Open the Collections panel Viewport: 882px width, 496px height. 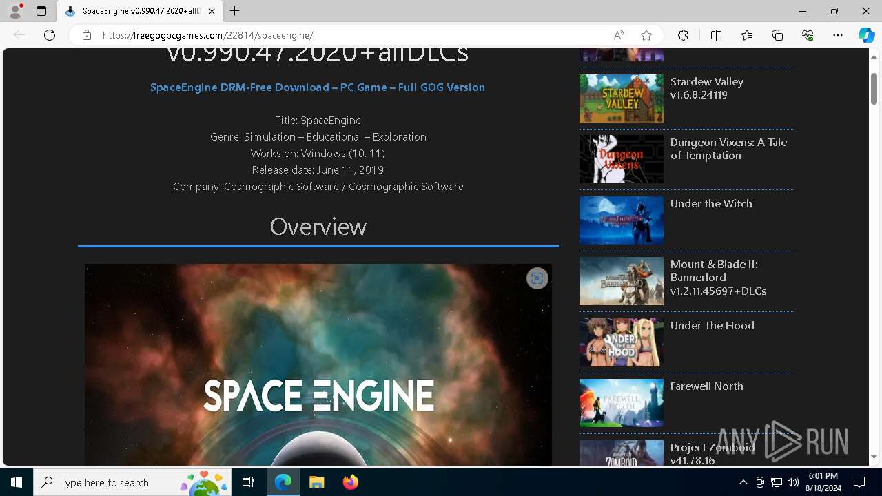tap(777, 35)
